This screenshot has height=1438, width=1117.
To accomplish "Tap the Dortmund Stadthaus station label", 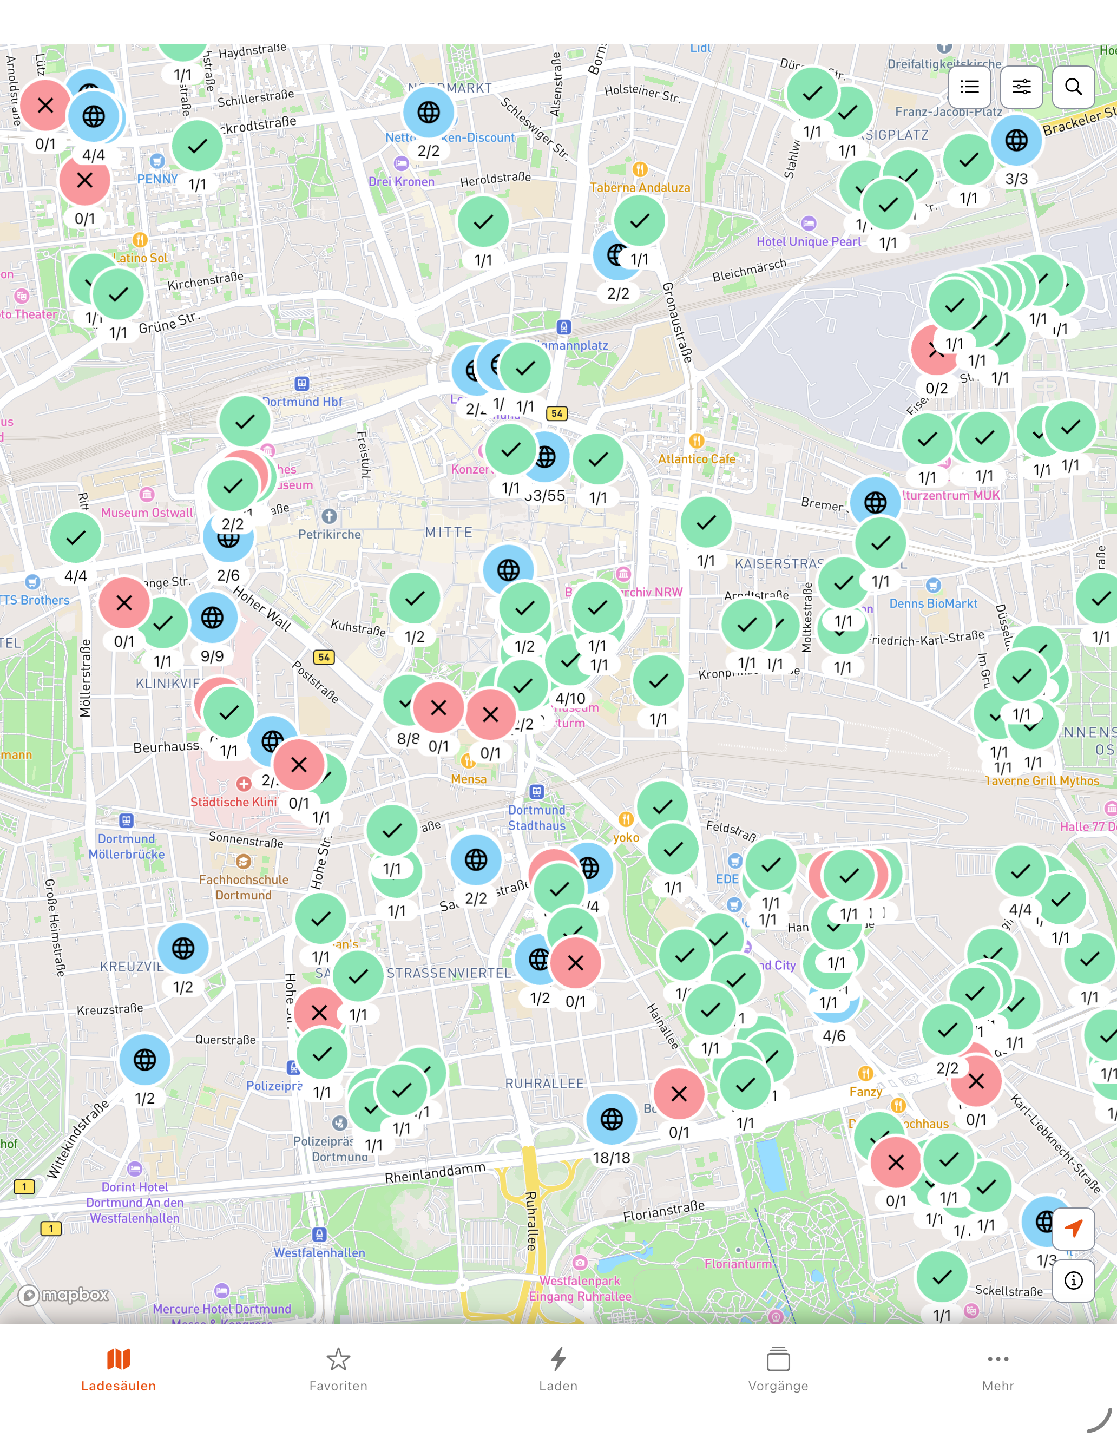I will 536,817.
